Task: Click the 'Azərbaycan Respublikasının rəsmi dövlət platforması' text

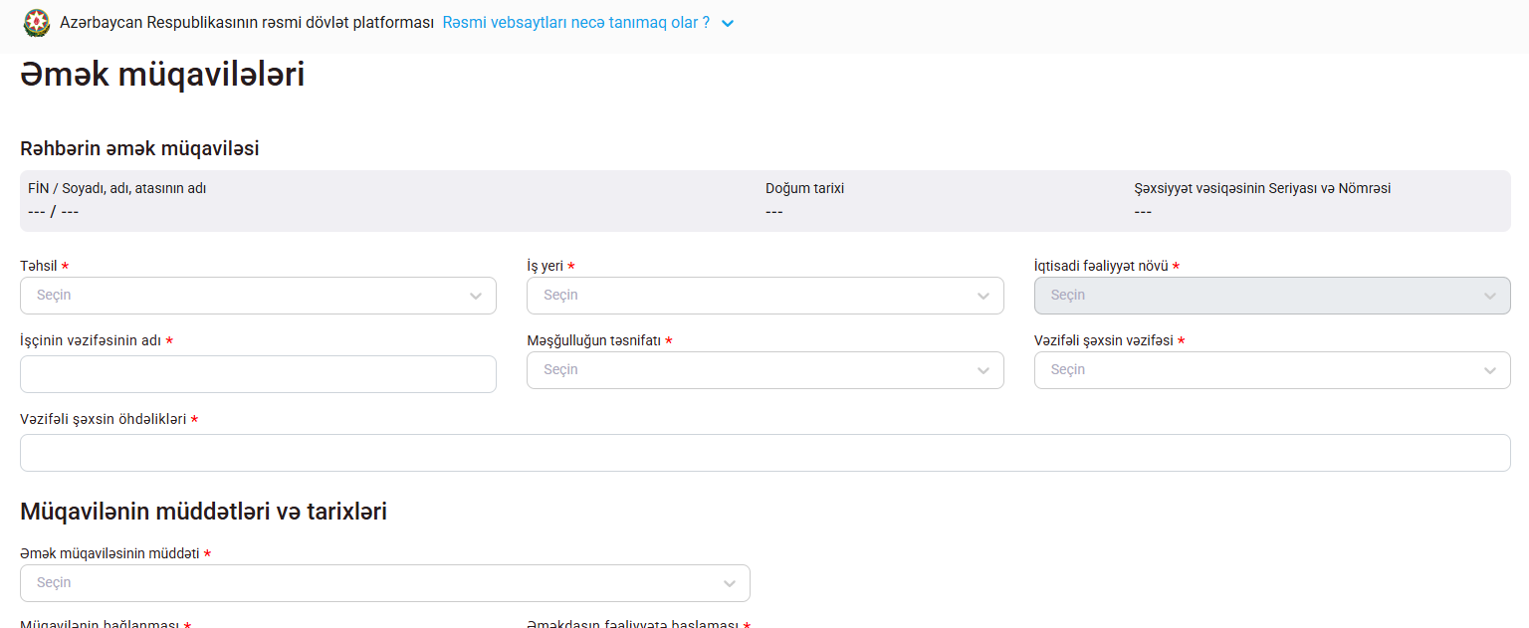Action: click(x=247, y=22)
